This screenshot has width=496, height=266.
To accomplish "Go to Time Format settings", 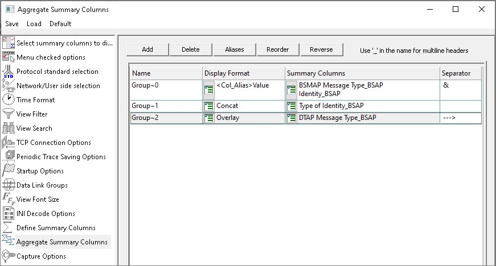I will 36,99.
